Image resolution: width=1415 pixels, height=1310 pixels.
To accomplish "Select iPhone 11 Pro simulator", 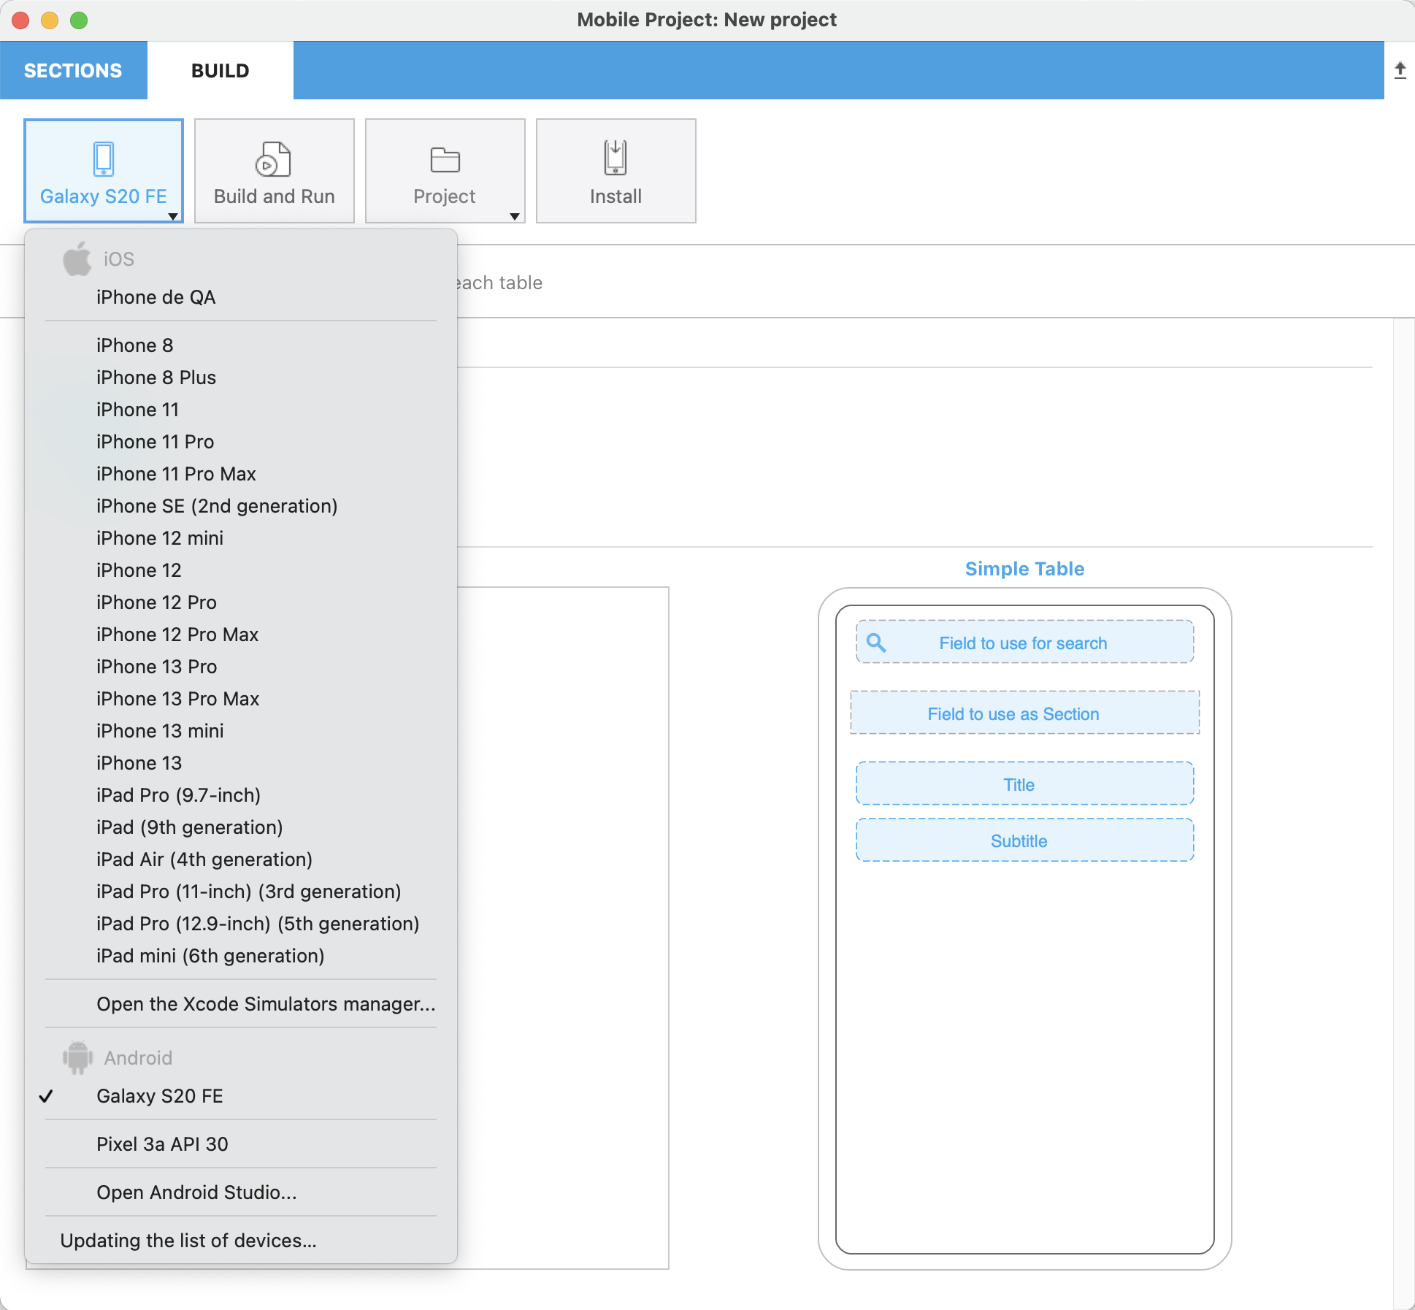I will click(x=241, y=442).
